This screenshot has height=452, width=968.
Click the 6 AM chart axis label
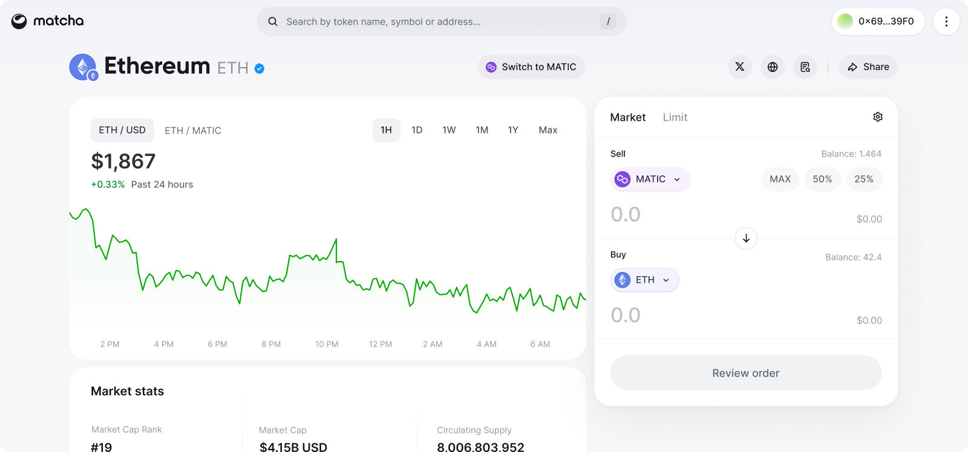tap(540, 344)
